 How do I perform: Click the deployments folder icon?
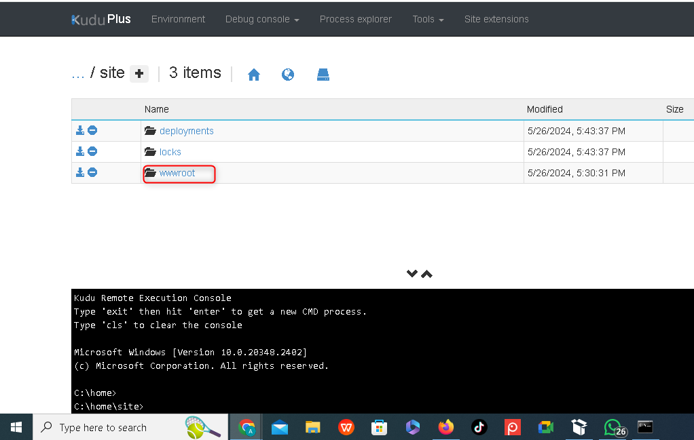[x=151, y=131]
